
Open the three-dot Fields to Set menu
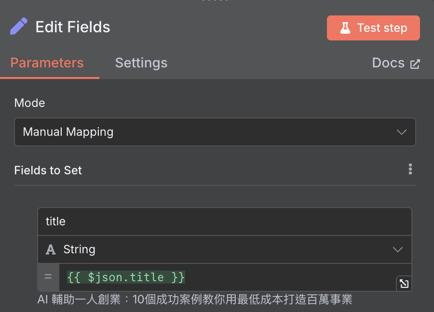pyautogui.click(x=410, y=169)
